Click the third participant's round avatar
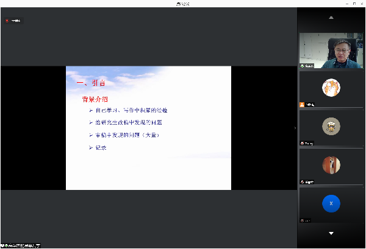Image resolution: width=366 pixels, height=249 pixels. tap(331, 126)
